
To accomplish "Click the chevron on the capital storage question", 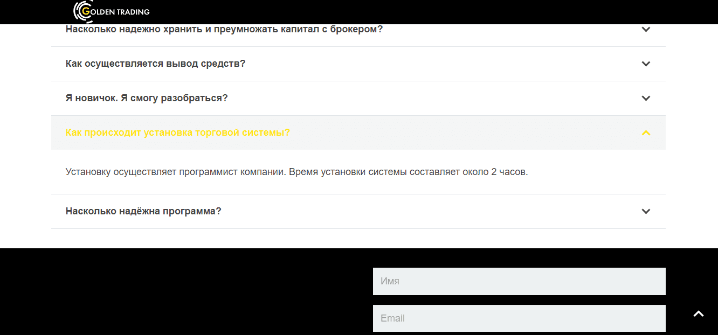I will [646, 30].
